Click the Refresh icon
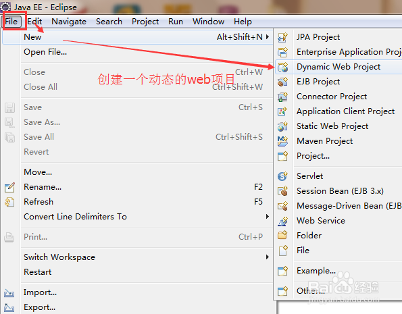Image resolution: width=402 pixels, height=314 pixels. [9, 202]
